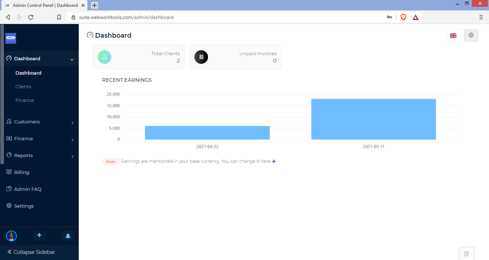Open the Finance item under Dashboard
Screen dimensions: 489x260
click(25, 100)
